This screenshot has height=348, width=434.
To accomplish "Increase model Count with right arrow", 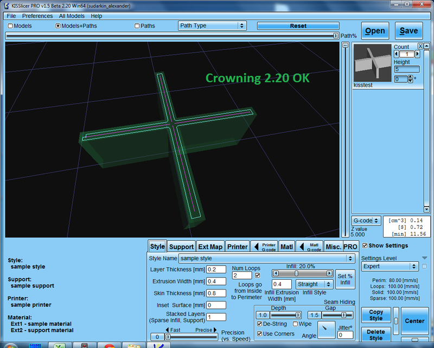I will 417,54.
